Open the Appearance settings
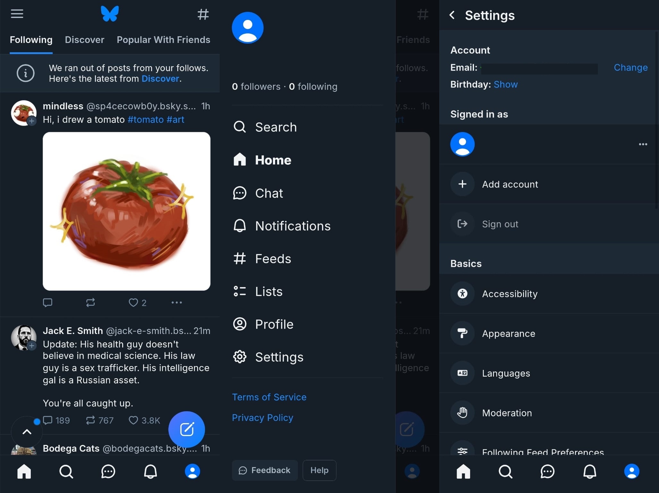 tap(549, 333)
